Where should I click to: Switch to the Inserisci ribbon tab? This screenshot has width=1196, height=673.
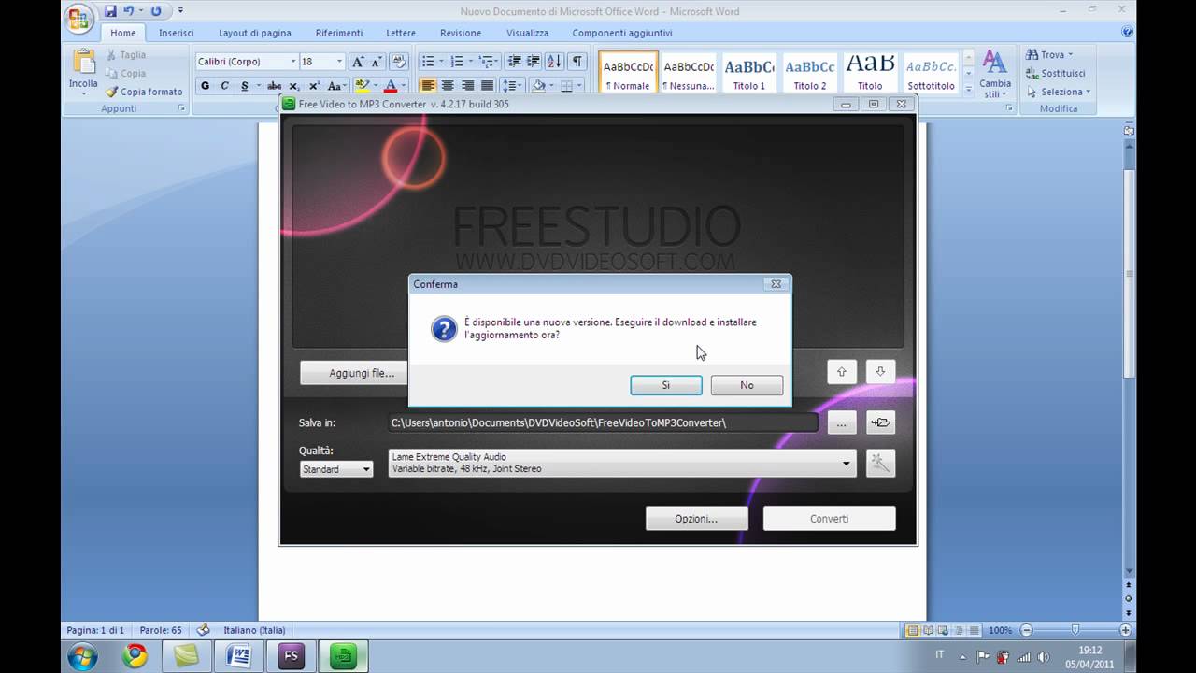[176, 33]
